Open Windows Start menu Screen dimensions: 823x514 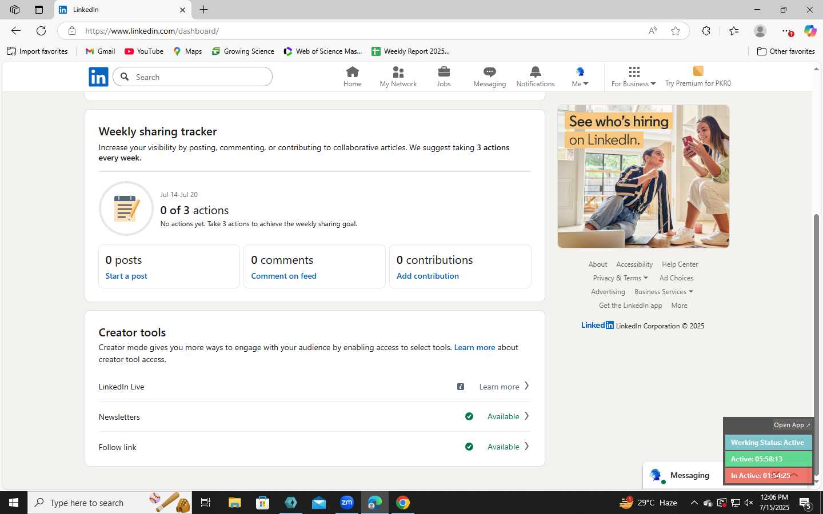[x=14, y=503]
